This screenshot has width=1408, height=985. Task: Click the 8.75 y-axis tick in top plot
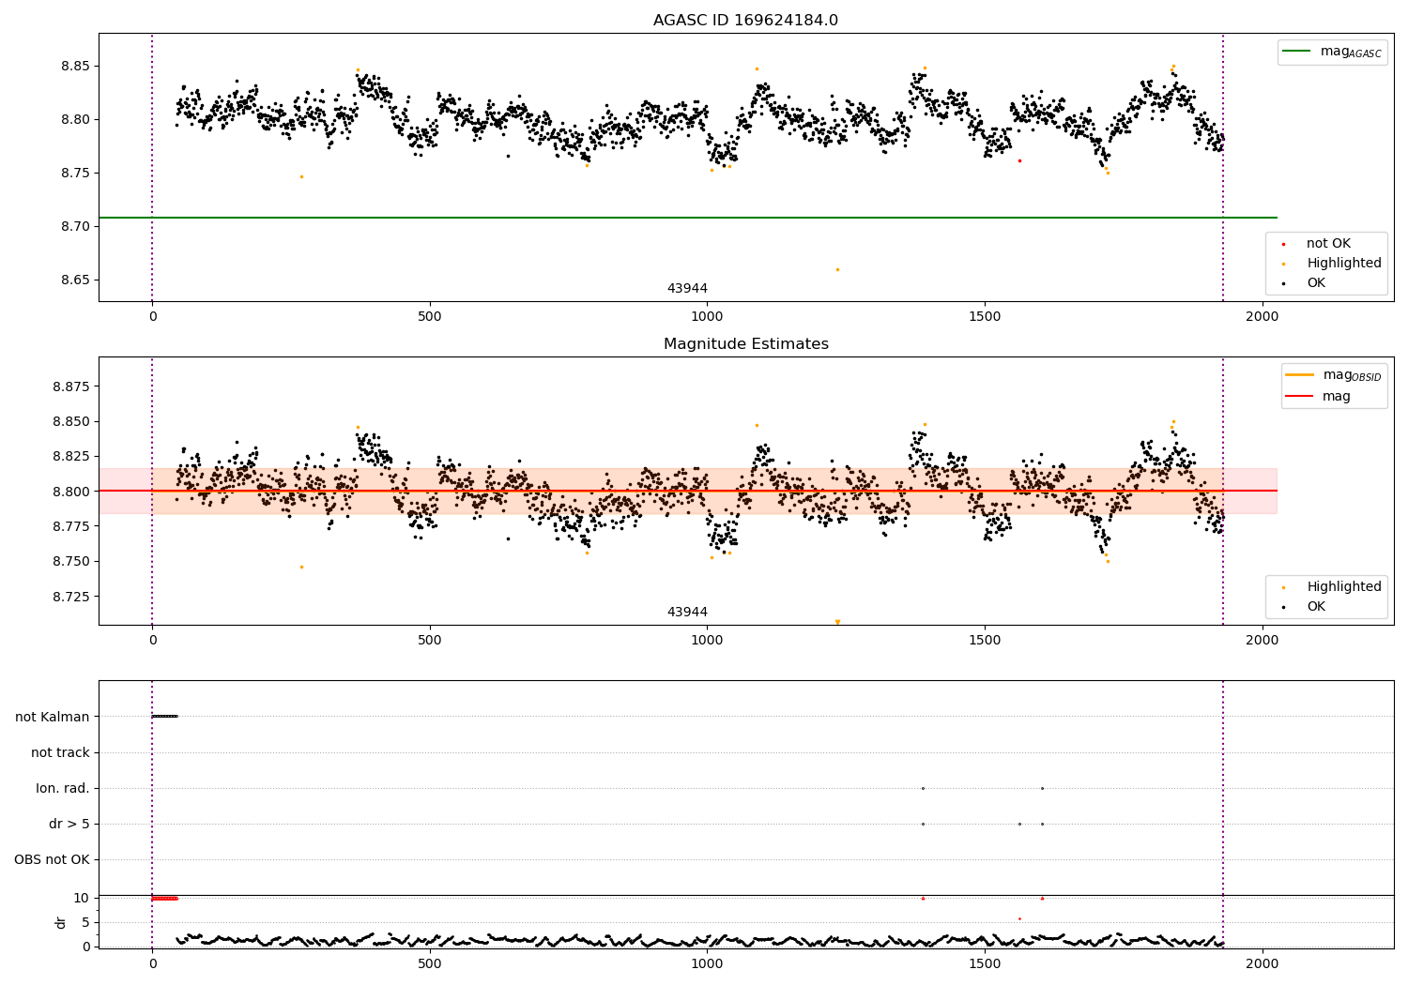pyautogui.click(x=75, y=173)
